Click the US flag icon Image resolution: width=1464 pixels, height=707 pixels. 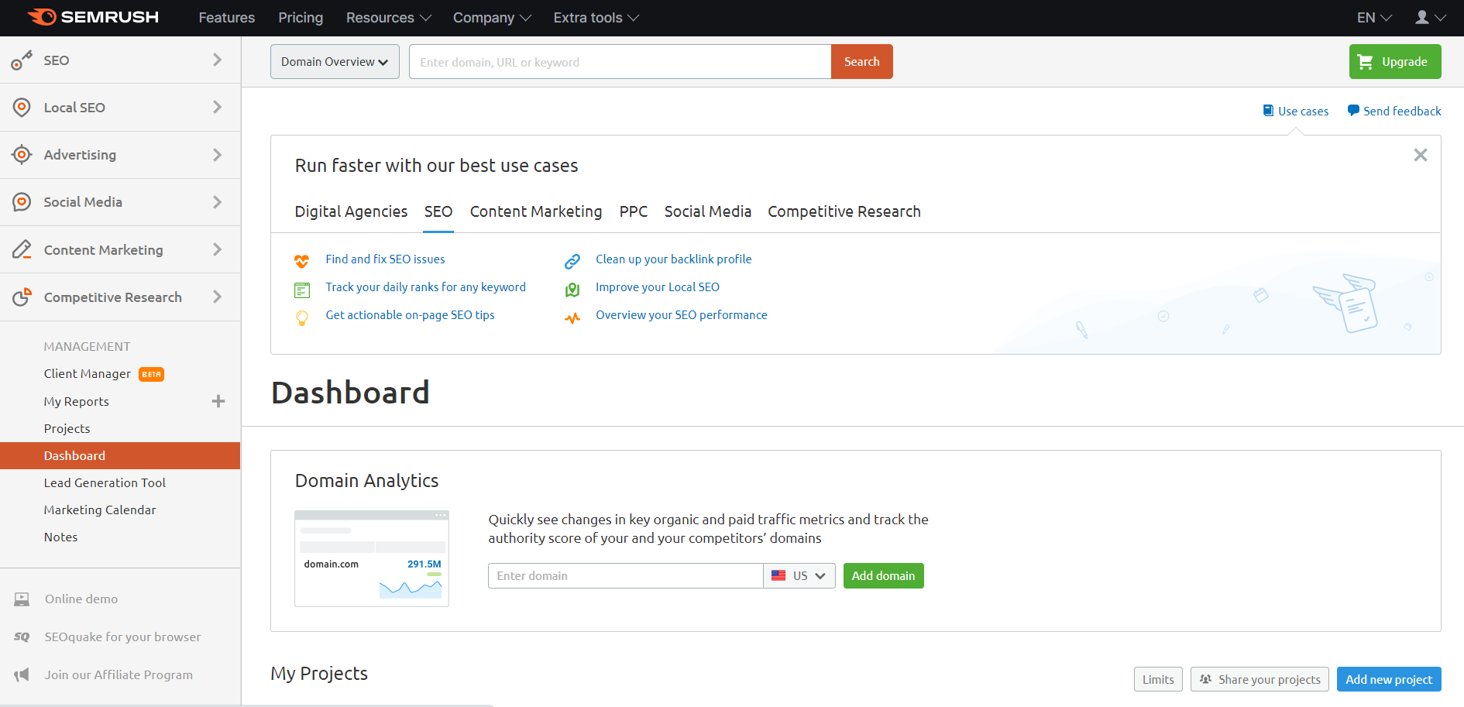click(x=778, y=575)
